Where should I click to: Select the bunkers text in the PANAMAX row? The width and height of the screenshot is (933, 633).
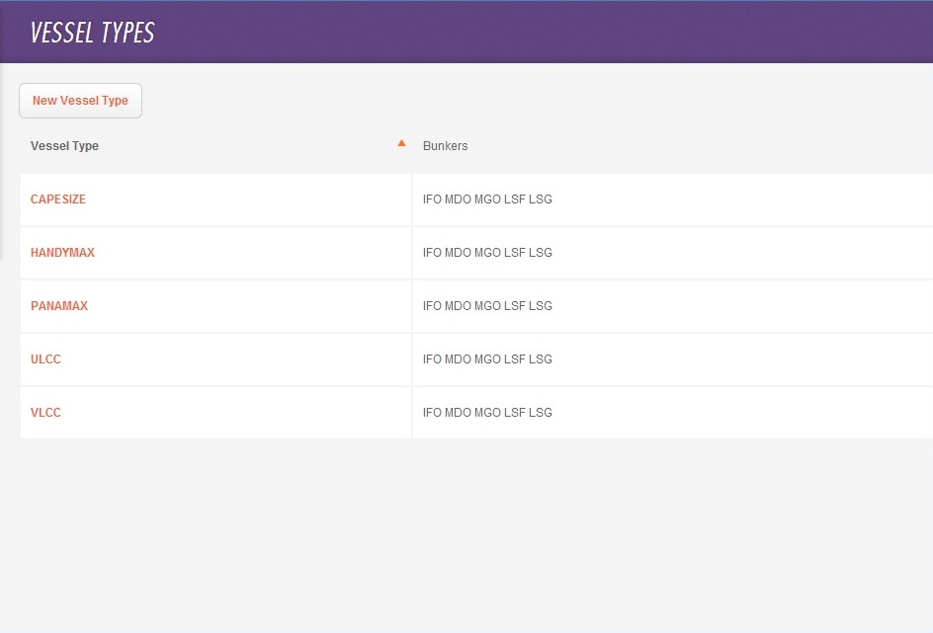click(487, 306)
